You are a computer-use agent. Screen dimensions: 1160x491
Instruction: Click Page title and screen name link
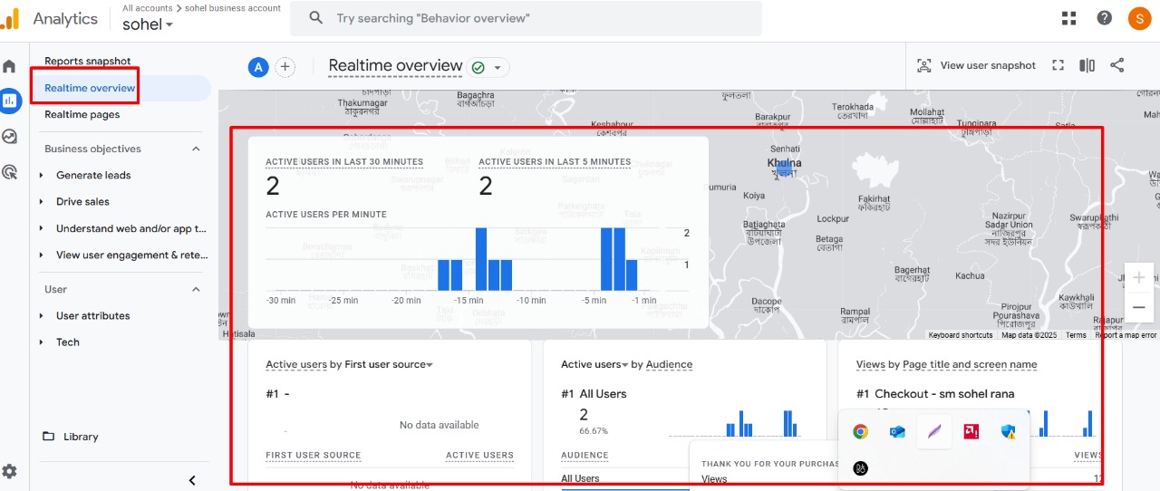970,364
